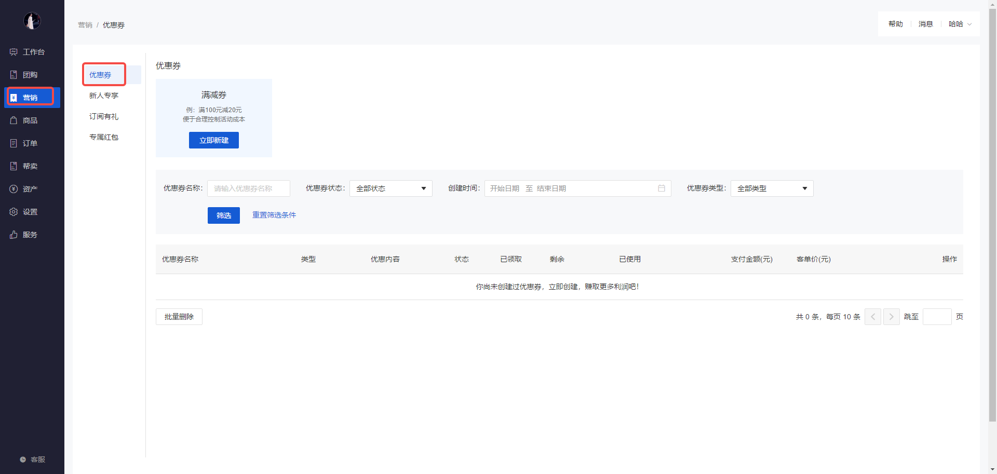Image resolution: width=997 pixels, height=474 pixels.
Task: Click the 已使用 column header
Action: point(630,259)
